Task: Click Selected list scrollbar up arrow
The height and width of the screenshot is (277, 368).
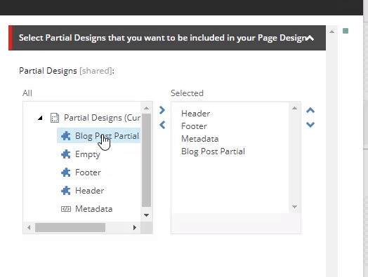Action: coord(294,108)
